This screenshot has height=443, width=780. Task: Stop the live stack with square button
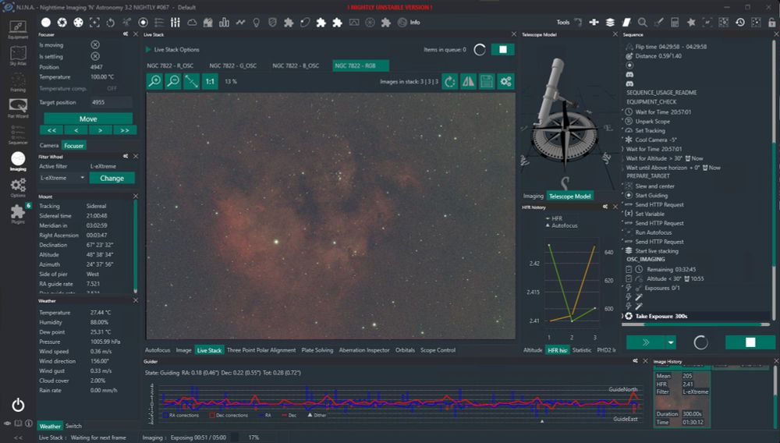pyautogui.click(x=503, y=49)
